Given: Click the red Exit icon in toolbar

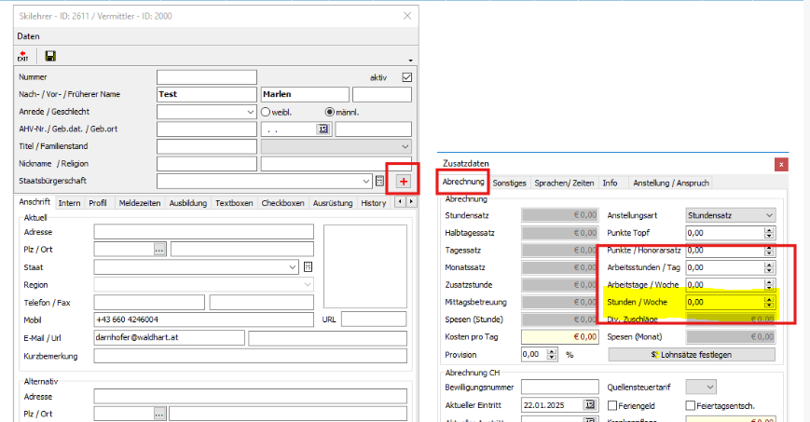Looking at the screenshot, I should [x=23, y=57].
